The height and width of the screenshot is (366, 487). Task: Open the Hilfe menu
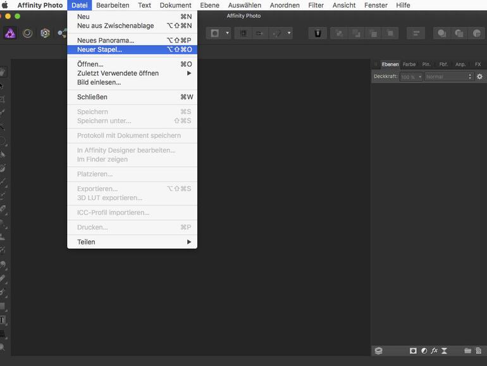[x=403, y=5]
